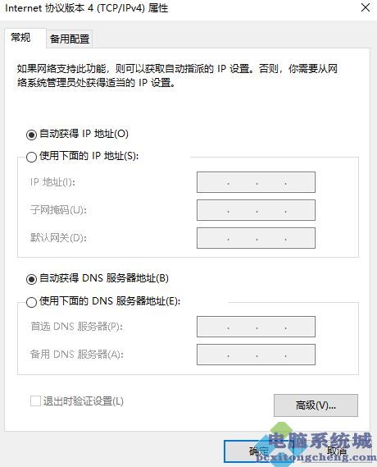Select 自动获得 DNS 服务器地址 radio button
This screenshot has height=467, width=377.
pyautogui.click(x=31, y=279)
